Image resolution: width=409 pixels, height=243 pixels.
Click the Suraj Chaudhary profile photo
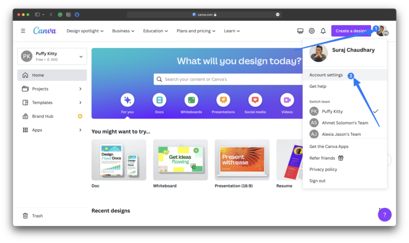[x=318, y=53]
